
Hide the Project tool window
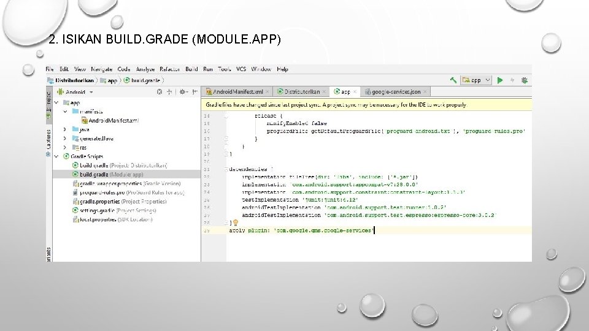(x=194, y=91)
